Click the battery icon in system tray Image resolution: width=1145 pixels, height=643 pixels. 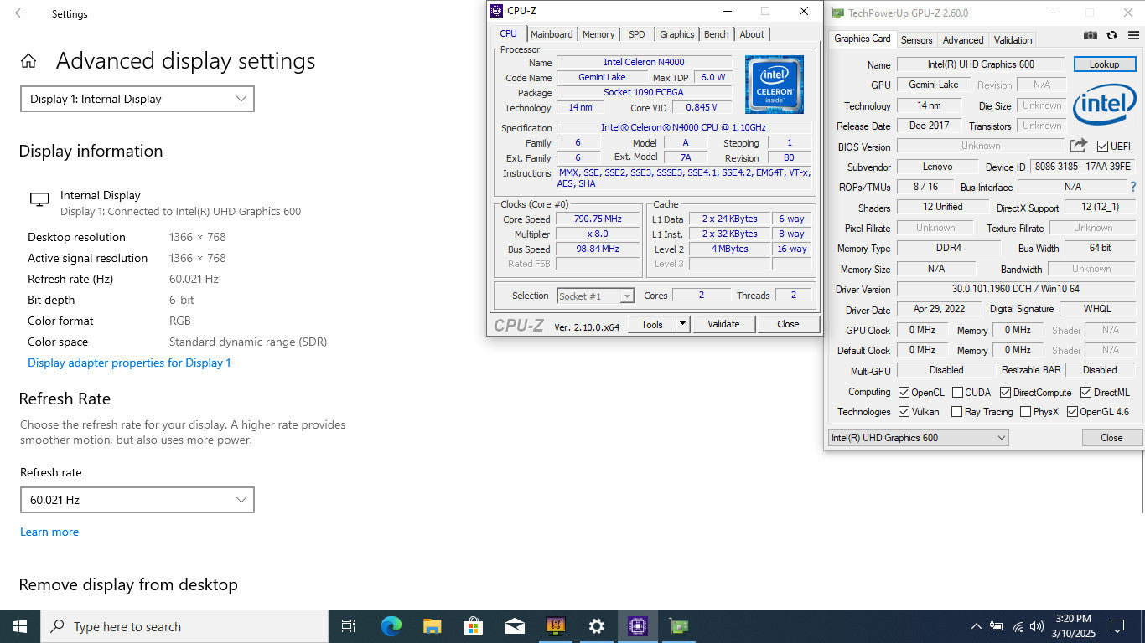pyautogui.click(x=997, y=626)
